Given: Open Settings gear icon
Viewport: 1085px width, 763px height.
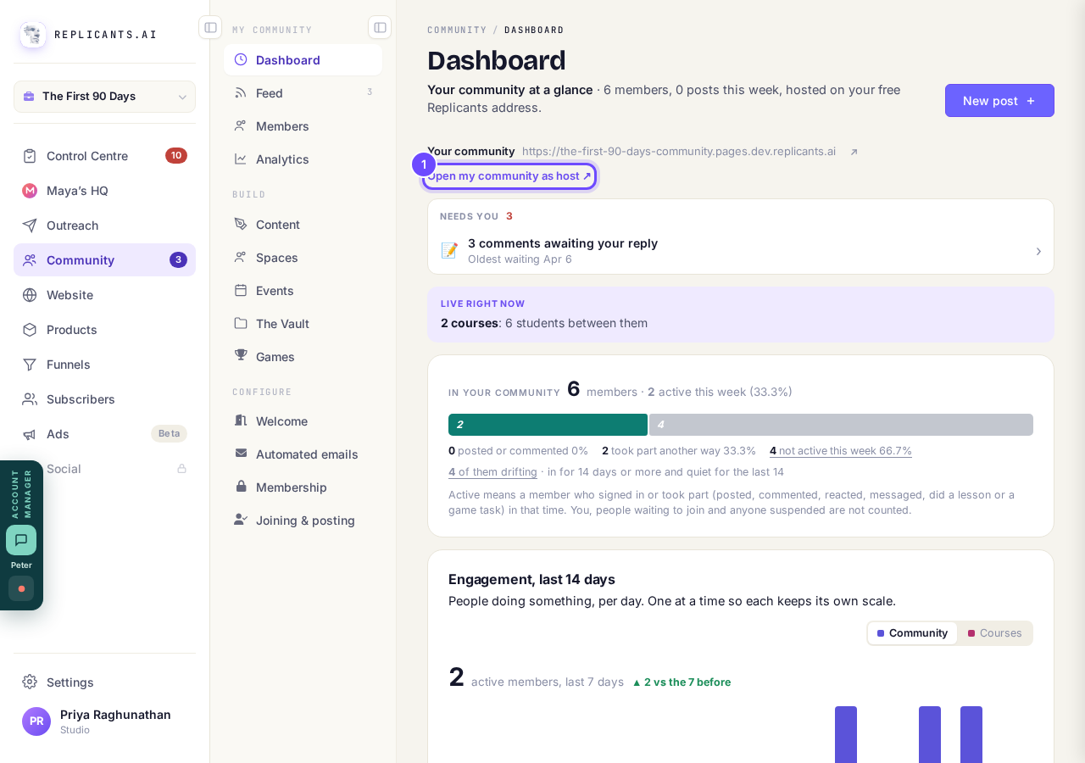Looking at the screenshot, I should [x=30, y=682].
